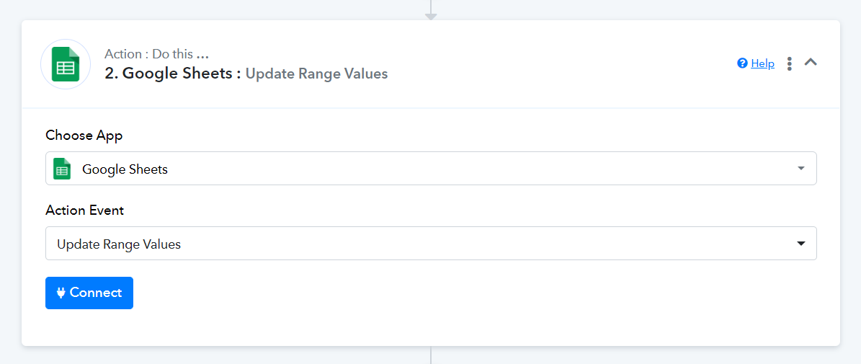Click the Action Event dropdown arrow
The height and width of the screenshot is (364, 861).
pos(800,243)
